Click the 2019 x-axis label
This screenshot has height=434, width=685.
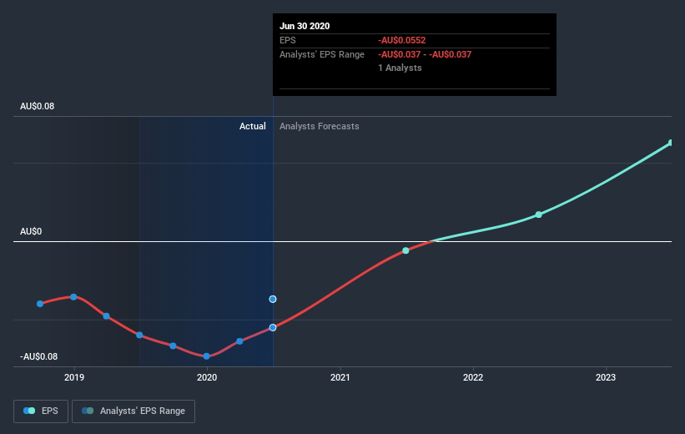[x=74, y=377]
